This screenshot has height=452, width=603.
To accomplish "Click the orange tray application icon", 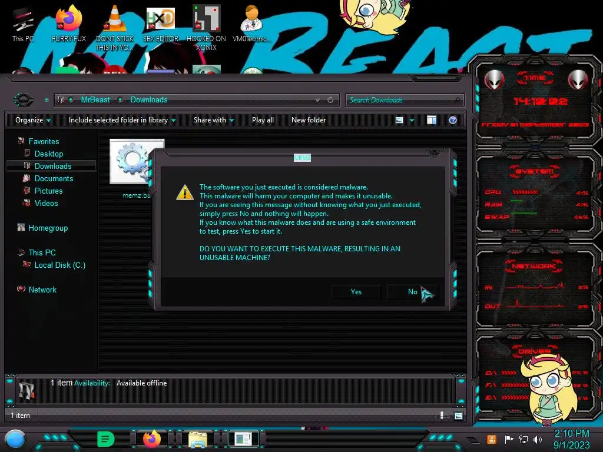I will tap(492, 439).
